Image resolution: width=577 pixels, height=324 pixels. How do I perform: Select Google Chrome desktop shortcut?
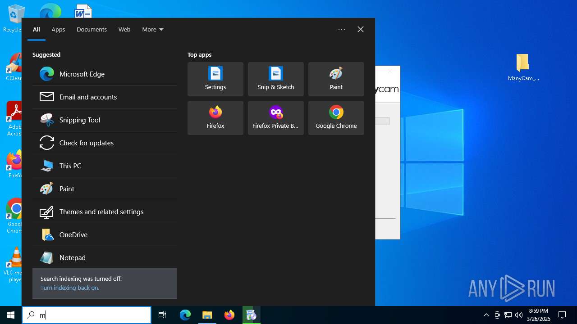pos(14,216)
